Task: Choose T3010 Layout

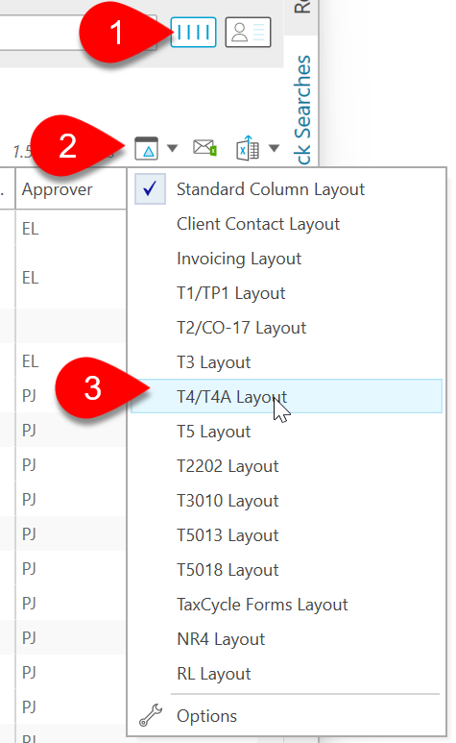Action: pos(287,501)
